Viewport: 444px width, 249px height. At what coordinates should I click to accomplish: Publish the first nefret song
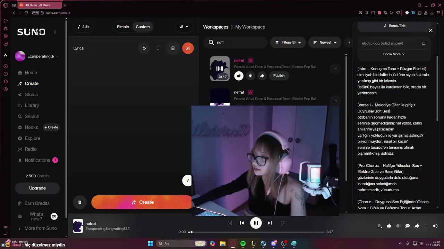[x=279, y=76]
